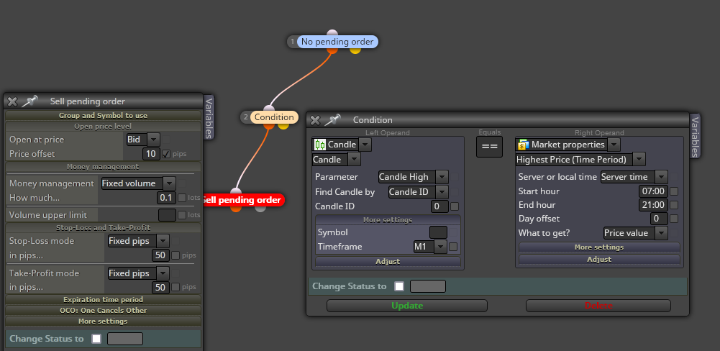Click the Start hour 07:00 field
The height and width of the screenshot is (351, 720).
click(653, 191)
